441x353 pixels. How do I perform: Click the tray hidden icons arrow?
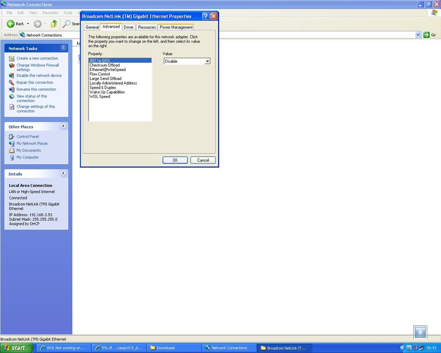(x=403, y=348)
